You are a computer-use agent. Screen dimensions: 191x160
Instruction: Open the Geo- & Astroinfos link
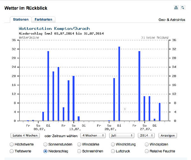[x=172, y=20]
